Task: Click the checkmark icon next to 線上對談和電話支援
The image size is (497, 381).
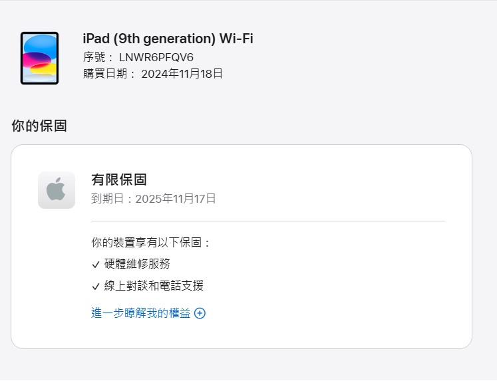Action: click(96, 287)
